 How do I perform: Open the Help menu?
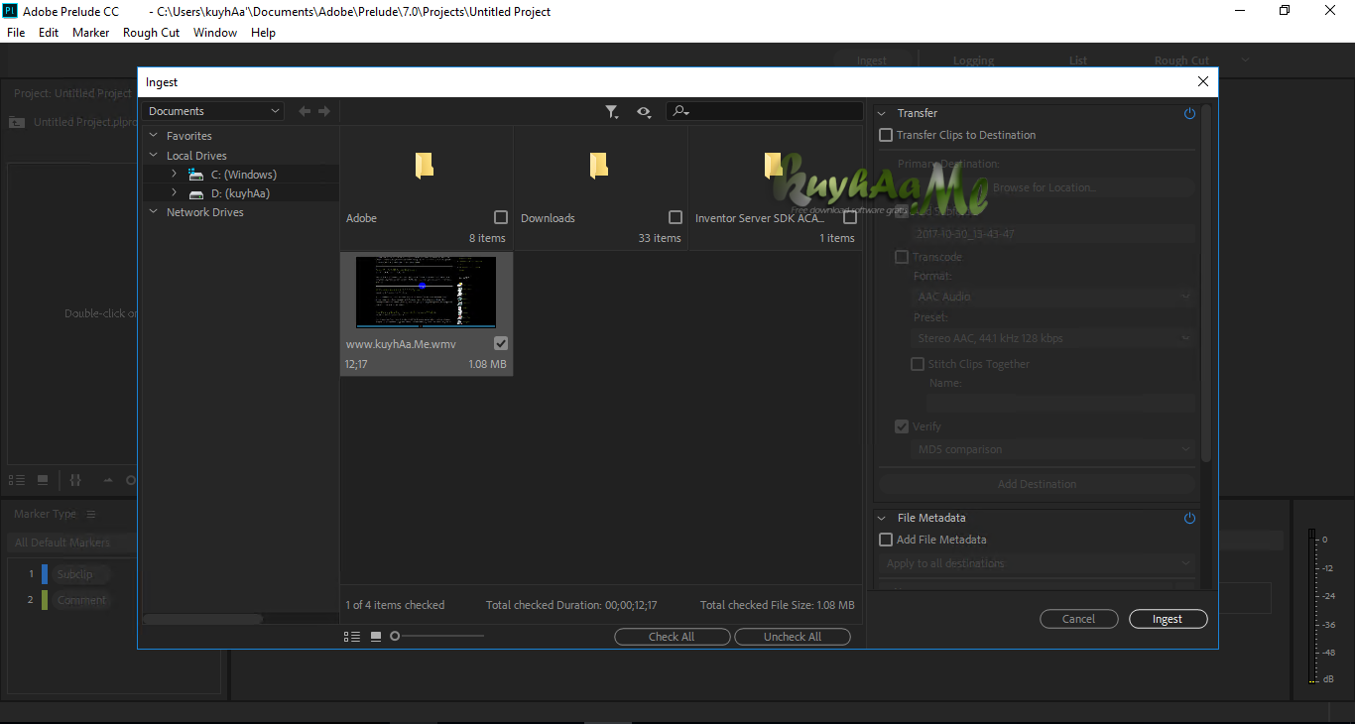[263, 33]
